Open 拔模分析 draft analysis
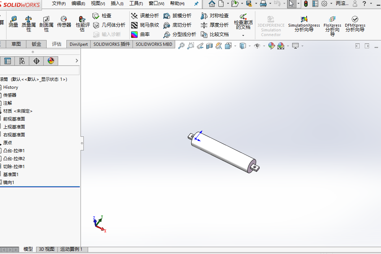Viewport: 381px width, 254px height. point(177,16)
